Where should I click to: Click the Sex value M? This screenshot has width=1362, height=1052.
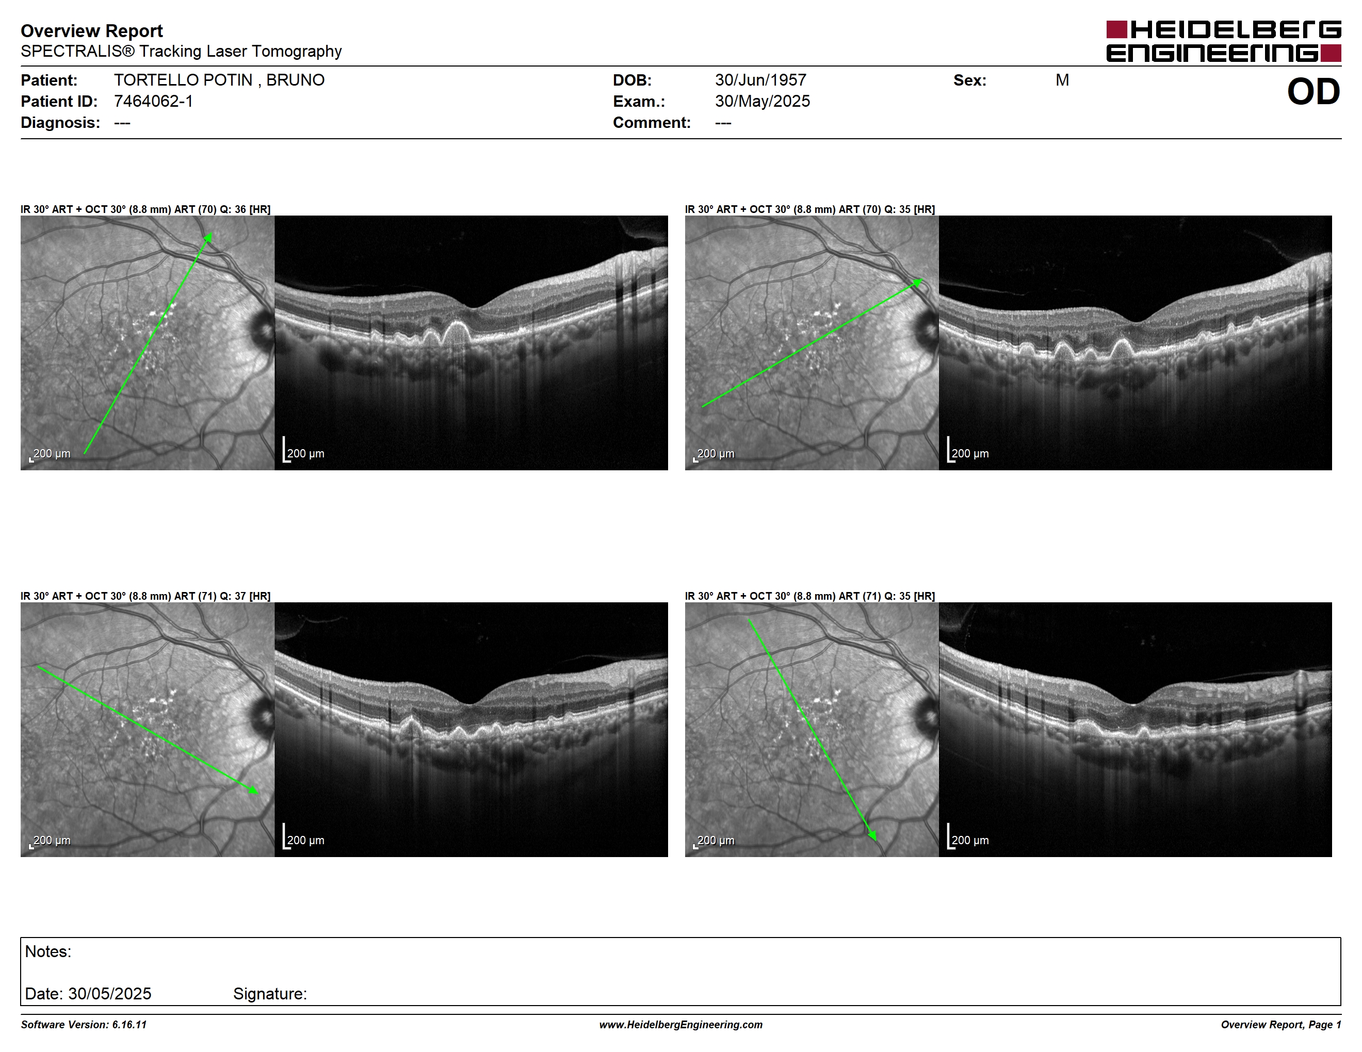coord(1062,80)
